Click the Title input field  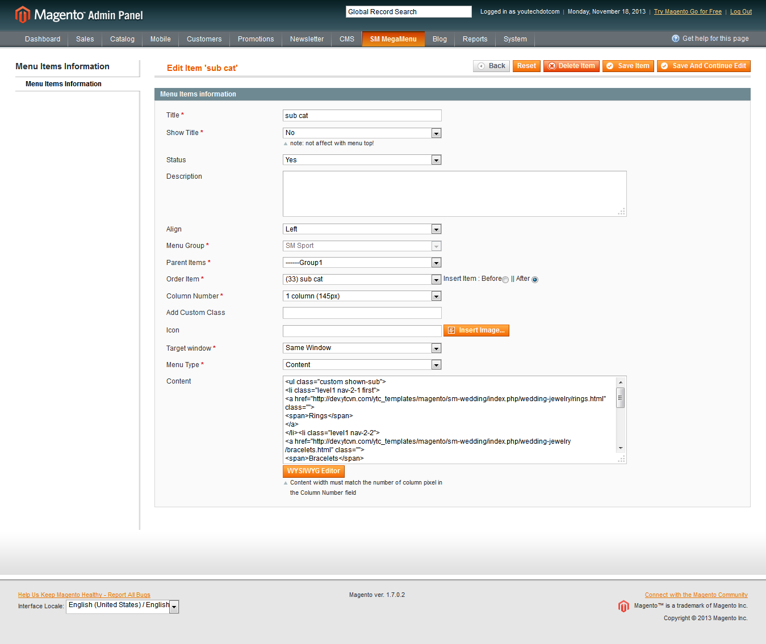click(362, 116)
